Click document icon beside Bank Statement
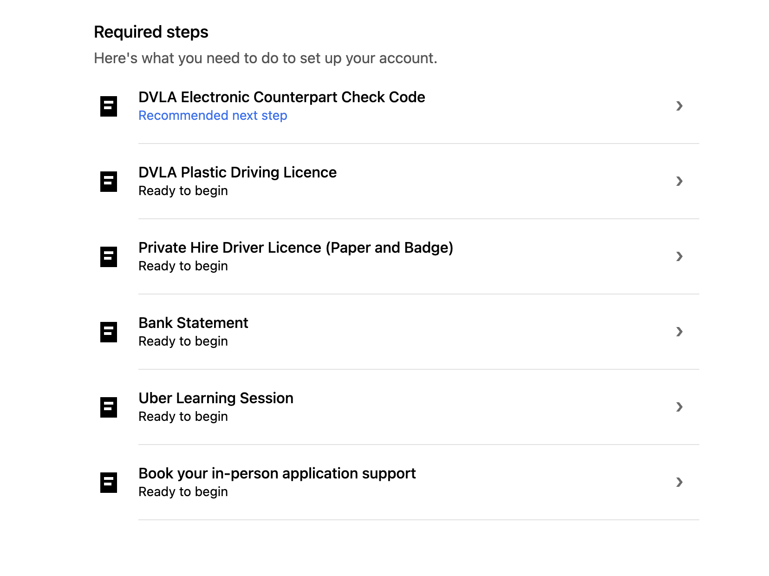Viewport: 769px width, 576px height. click(x=109, y=332)
